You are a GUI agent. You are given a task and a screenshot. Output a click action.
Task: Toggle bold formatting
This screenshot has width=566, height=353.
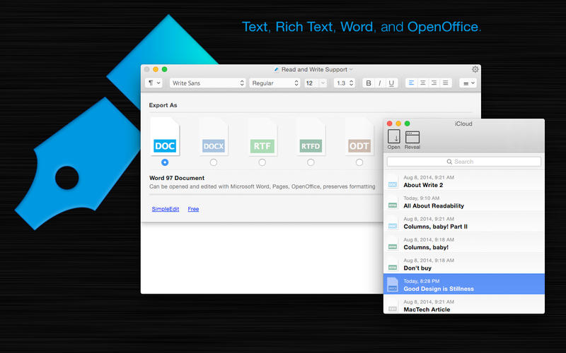pos(368,83)
